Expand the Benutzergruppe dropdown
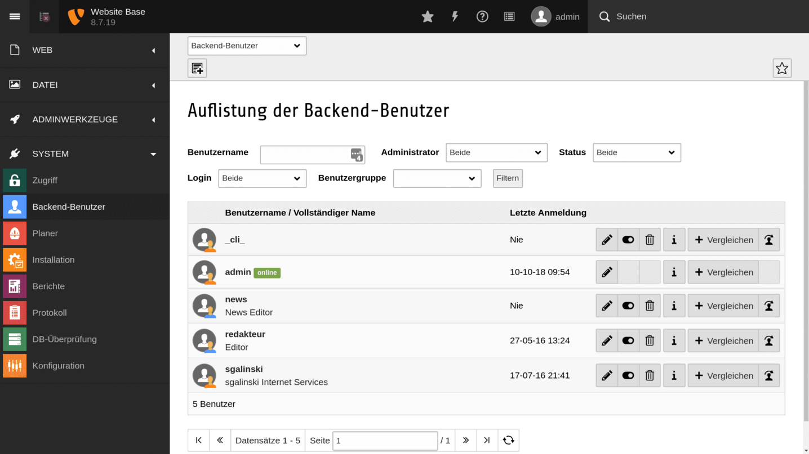Screen dimensions: 809x454 437,178
